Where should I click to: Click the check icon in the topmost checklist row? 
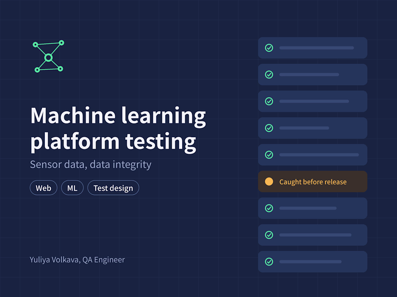click(x=269, y=48)
